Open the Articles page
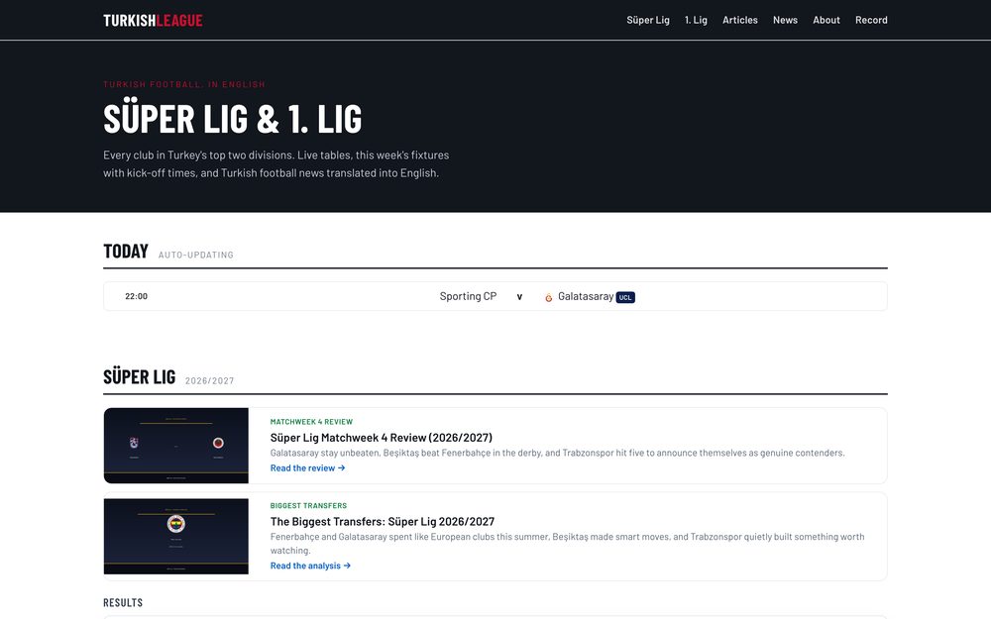Image resolution: width=991 pixels, height=619 pixels. click(x=740, y=20)
